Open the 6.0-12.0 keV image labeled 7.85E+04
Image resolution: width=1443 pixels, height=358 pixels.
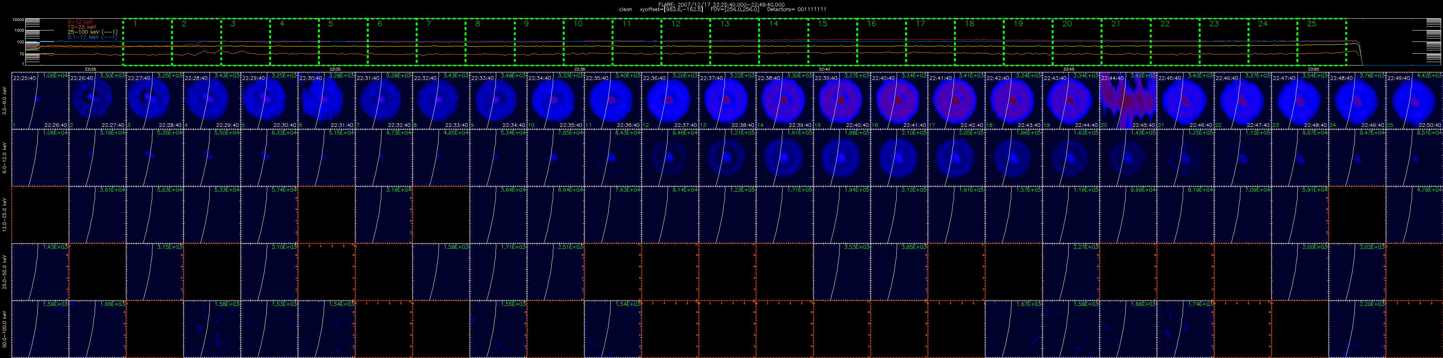[555, 158]
